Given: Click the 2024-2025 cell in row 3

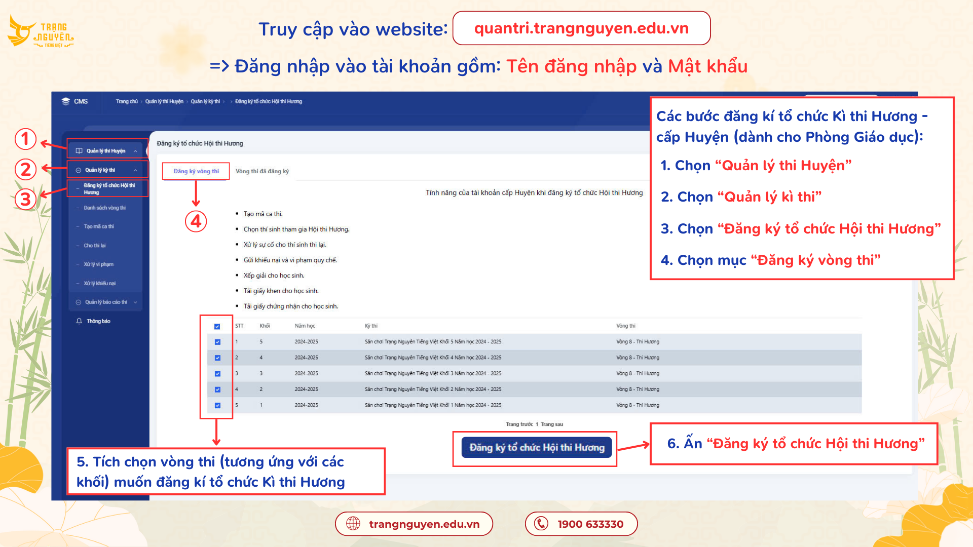Looking at the screenshot, I should [306, 373].
